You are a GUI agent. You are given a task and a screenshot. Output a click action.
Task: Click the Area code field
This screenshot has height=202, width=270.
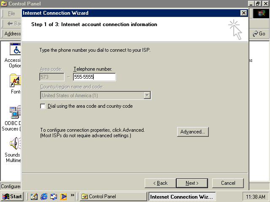[52, 77]
